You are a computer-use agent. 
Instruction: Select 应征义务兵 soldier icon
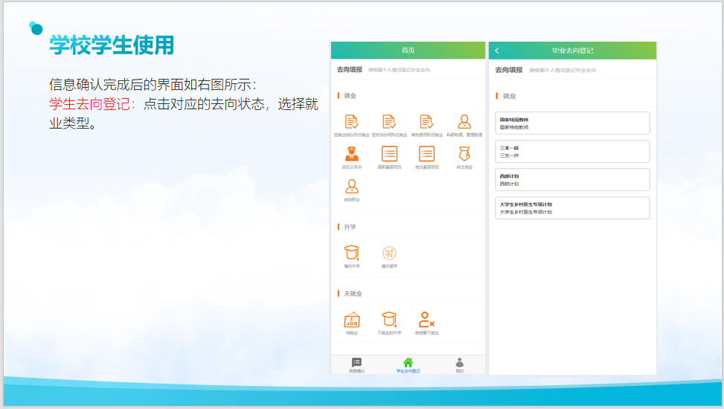pos(352,154)
